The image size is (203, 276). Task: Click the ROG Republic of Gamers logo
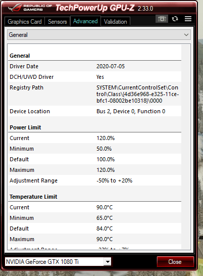[30, 8]
